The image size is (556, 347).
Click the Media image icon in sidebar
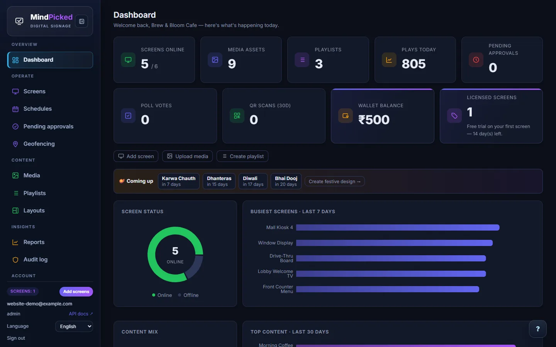(15, 175)
